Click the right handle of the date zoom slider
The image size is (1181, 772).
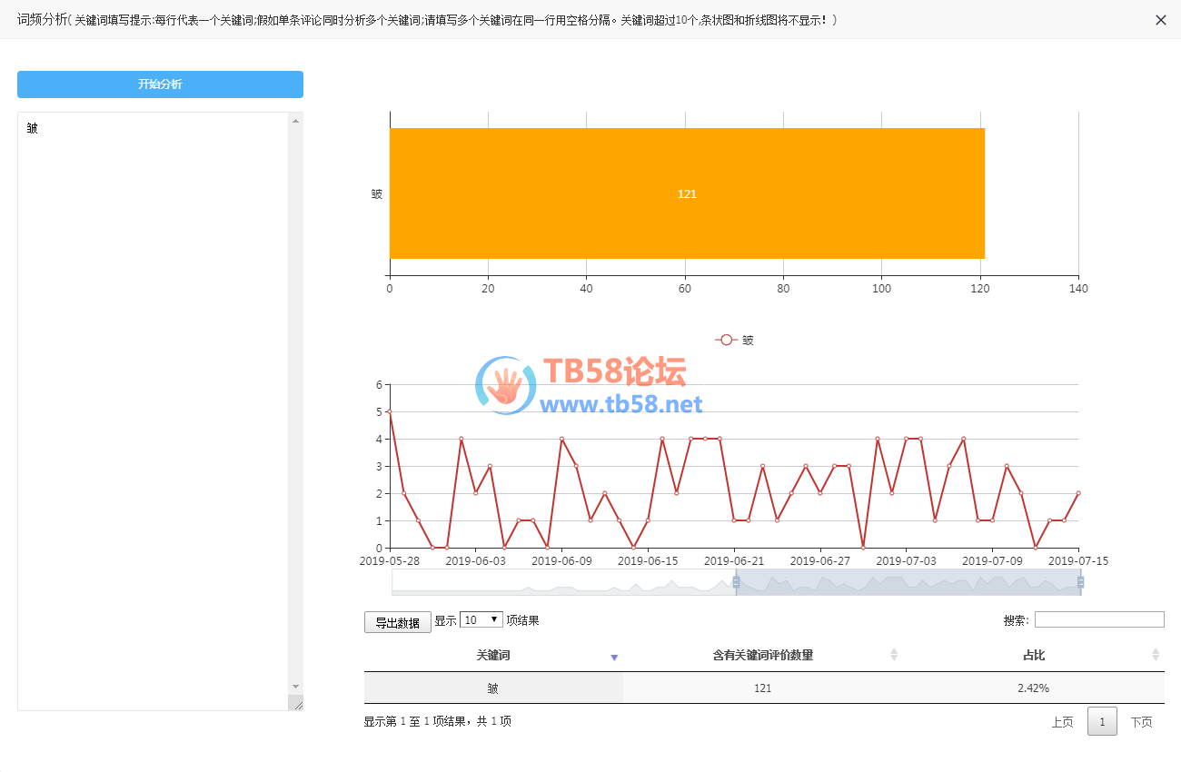1080,582
